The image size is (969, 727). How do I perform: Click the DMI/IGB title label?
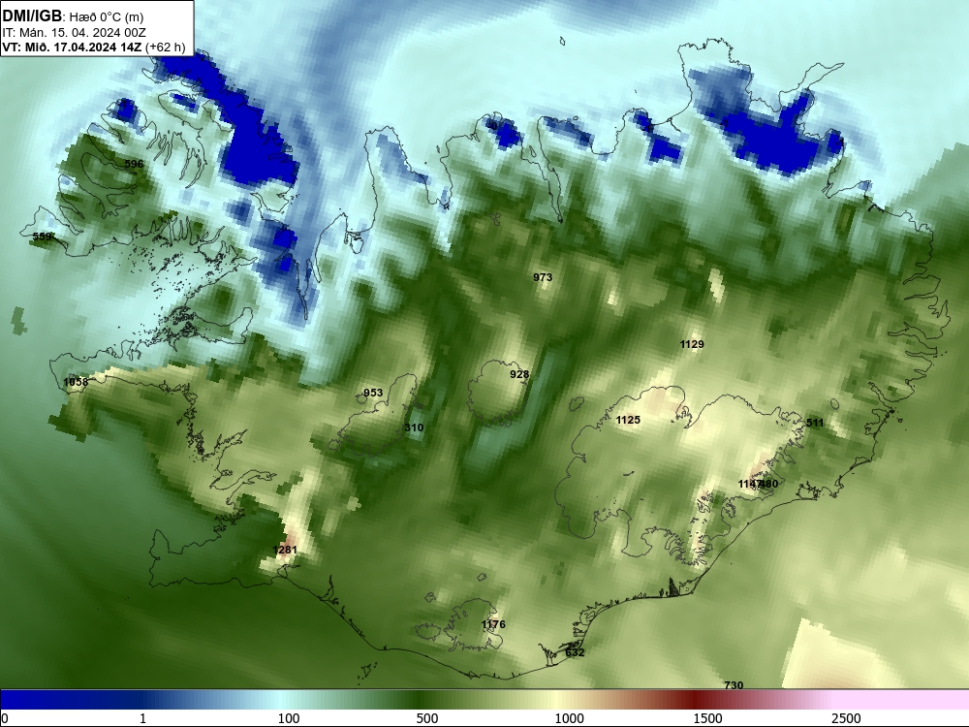click(x=32, y=16)
